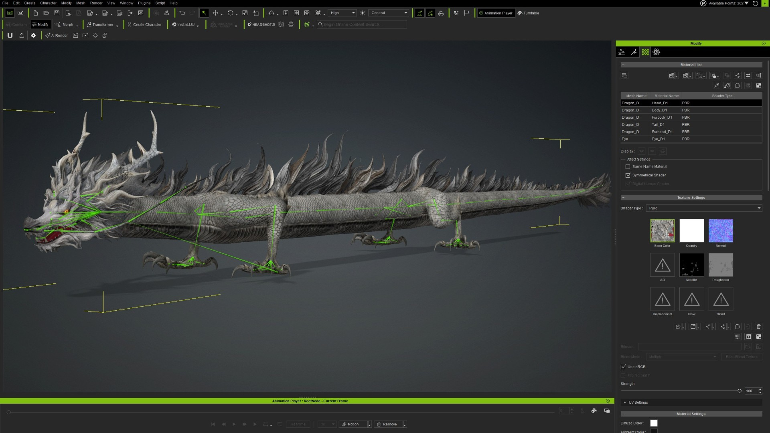Viewport: 770px width, 433px height.
Task: Select the Rotate tool icon
Action: (230, 13)
